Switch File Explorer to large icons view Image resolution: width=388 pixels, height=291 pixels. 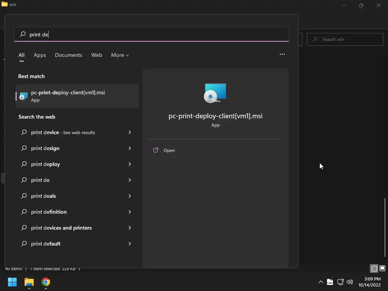point(382,268)
